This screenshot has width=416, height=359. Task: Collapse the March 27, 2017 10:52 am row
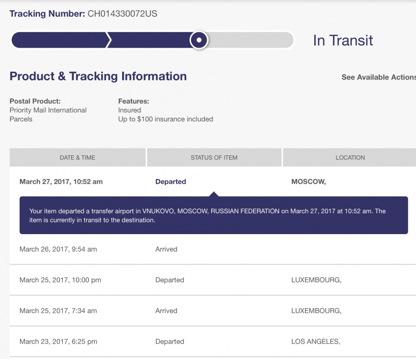213,182
